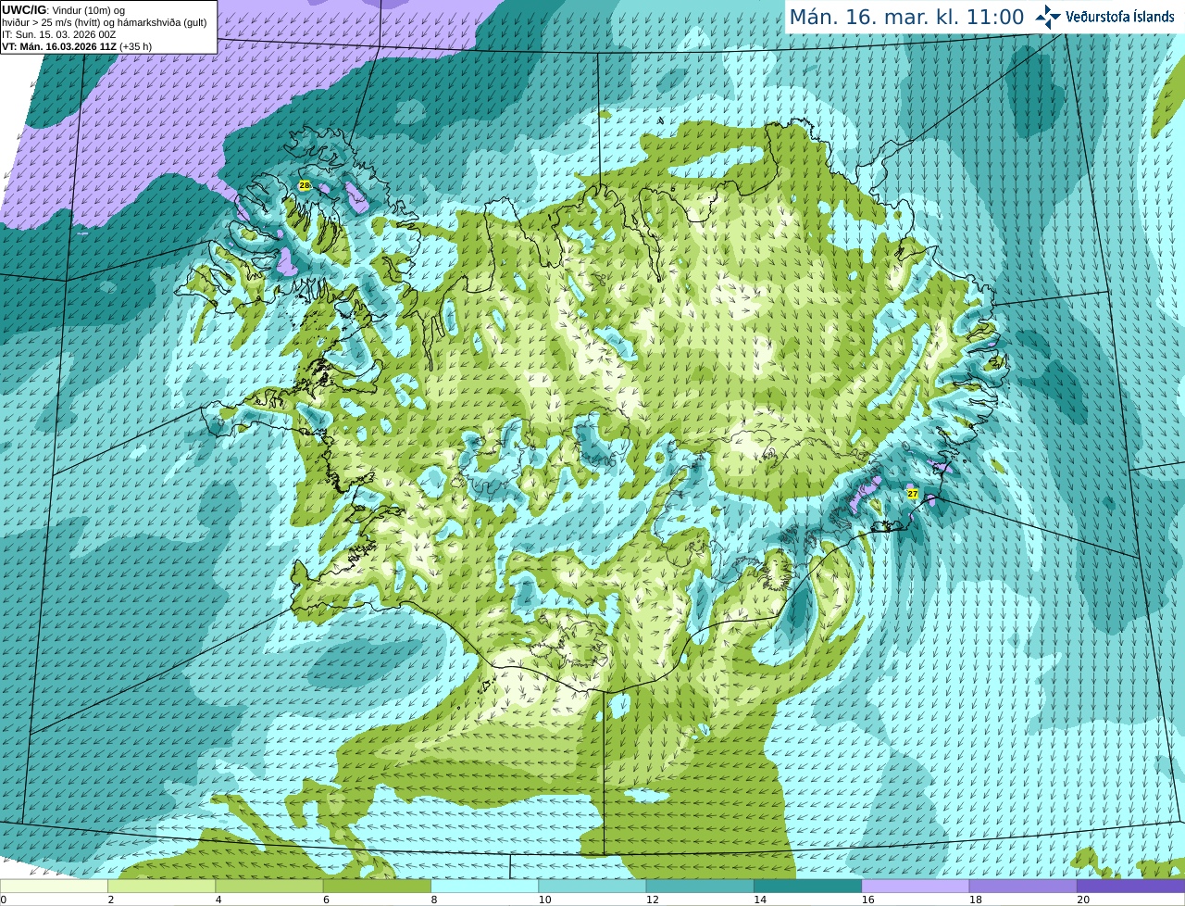Select the 6–8 green scale swatch
This screenshot has height=906, width=1185.
(x=377, y=887)
